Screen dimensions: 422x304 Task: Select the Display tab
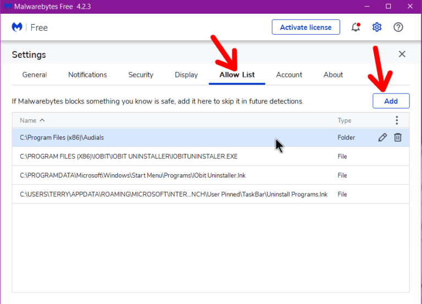186,75
